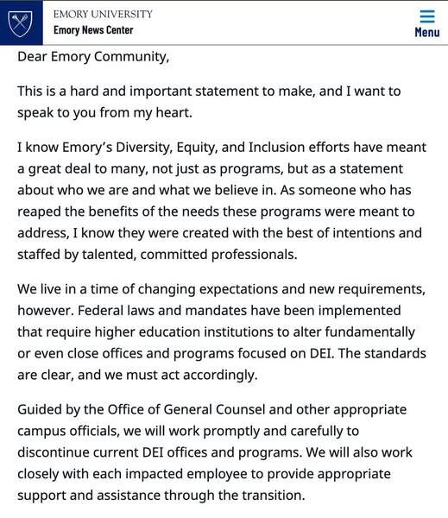Screen dimensions: 448x518
Task: Click the line 'campus officials, we will work promptly'
Action: click(x=188, y=432)
